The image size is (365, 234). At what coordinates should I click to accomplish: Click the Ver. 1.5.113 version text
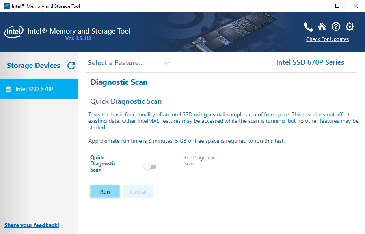(78, 38)
